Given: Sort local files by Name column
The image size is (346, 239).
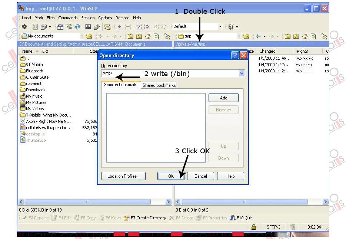Looking at the screenshot, I should 27,51.
